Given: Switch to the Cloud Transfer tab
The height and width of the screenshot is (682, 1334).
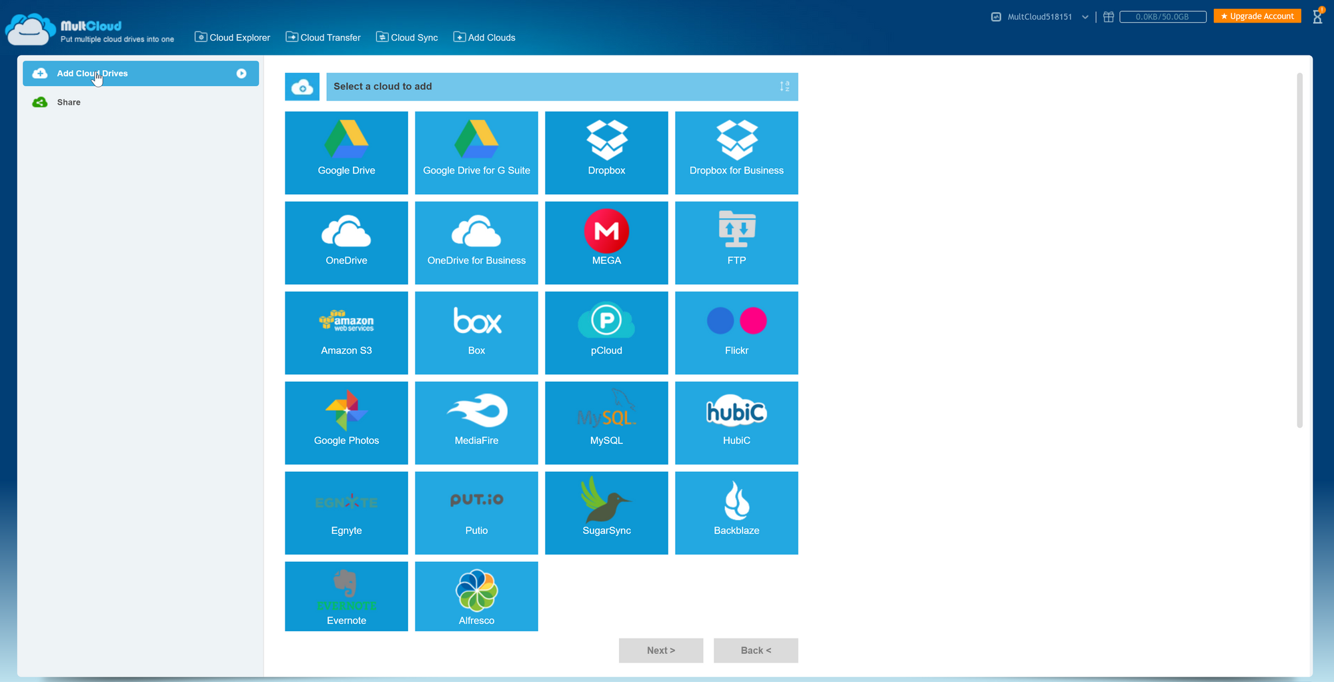Looking at the screenshot, I should (x=323, y=37).
